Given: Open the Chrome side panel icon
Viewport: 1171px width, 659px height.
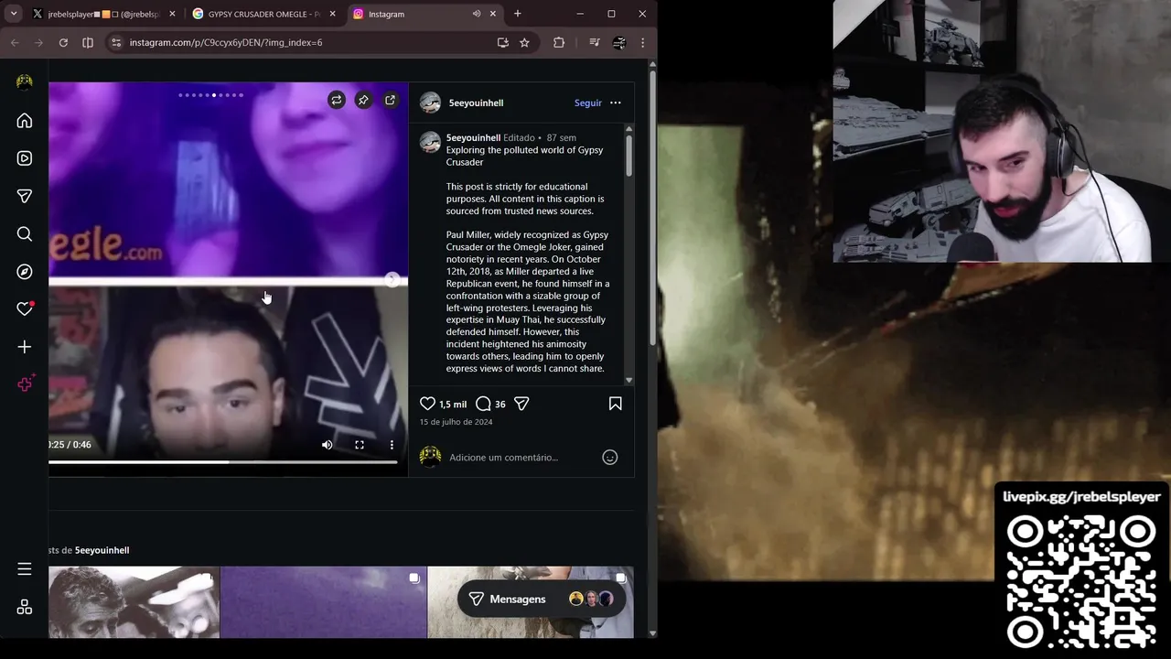Looking at the screenshot, I should click(88, 42).
